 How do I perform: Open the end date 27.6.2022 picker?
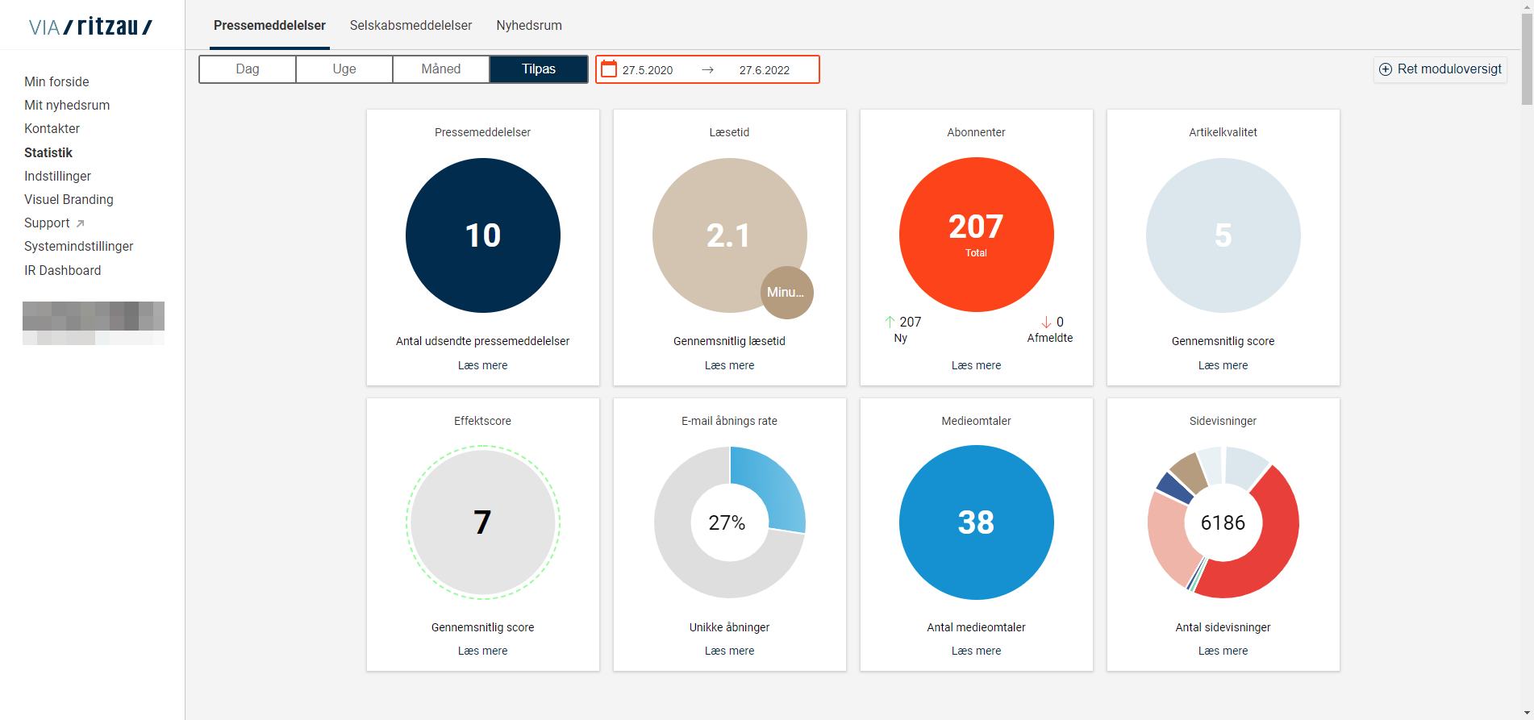(764, 70)
